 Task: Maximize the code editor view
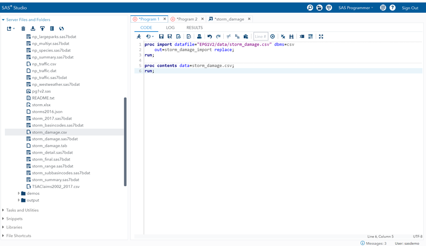321,37
